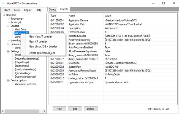Viewport: 179px width, 114px height.
Task: Collapse the Loaders tree branch
Action: (x=8, y=26)
